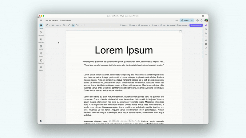Open the hamburger menu
246x138 pixels.
tap(41, 20)
